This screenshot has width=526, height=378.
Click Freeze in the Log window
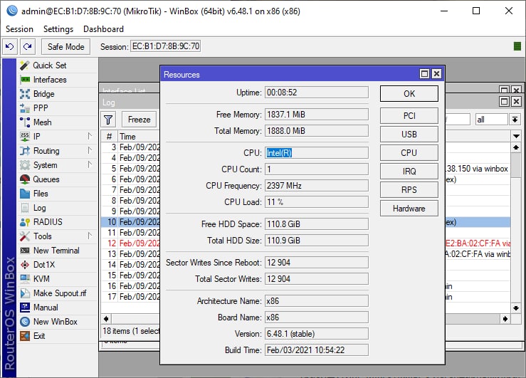pyautogui.click(x=139, y=120)
